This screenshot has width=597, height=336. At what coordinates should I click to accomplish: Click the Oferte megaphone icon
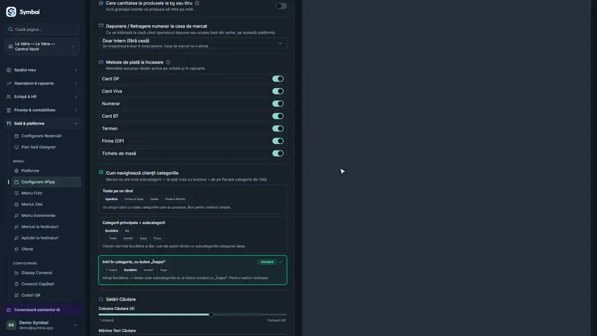[x=17, y=249]
